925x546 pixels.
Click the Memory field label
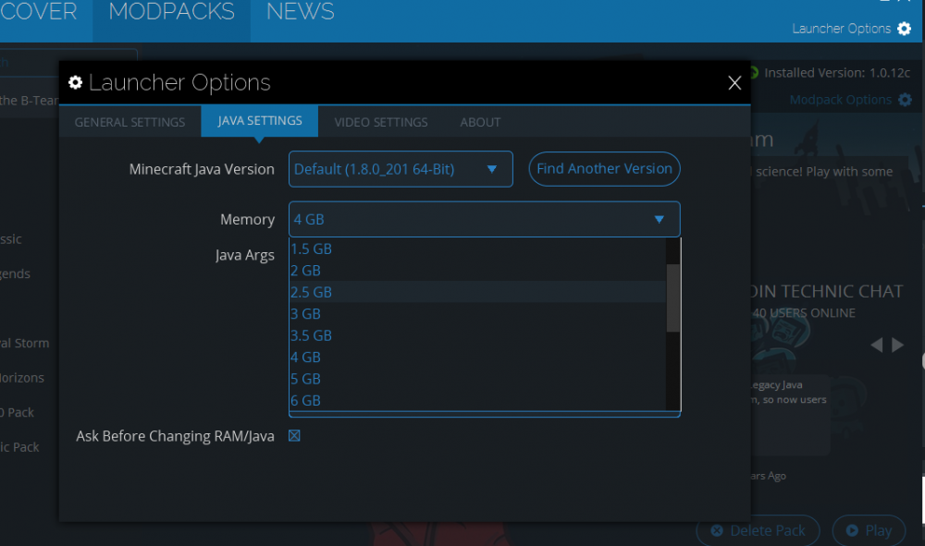coord(247,220)
